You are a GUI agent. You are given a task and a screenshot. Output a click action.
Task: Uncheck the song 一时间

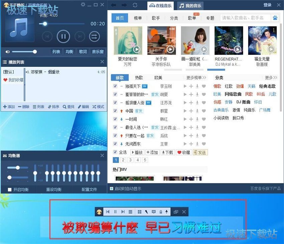pyautogui.click(x=115, y=119)
